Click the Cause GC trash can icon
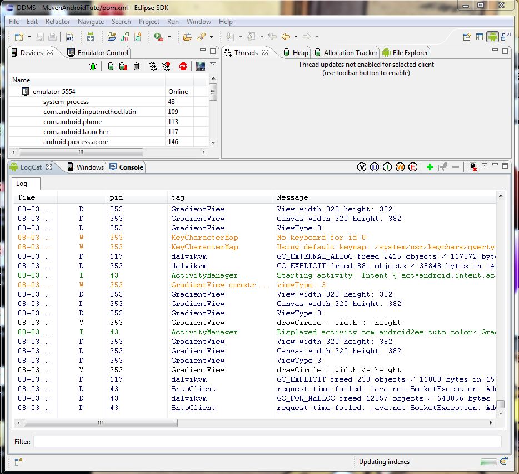The image size is (519, 474). click(x=137, y=66)
